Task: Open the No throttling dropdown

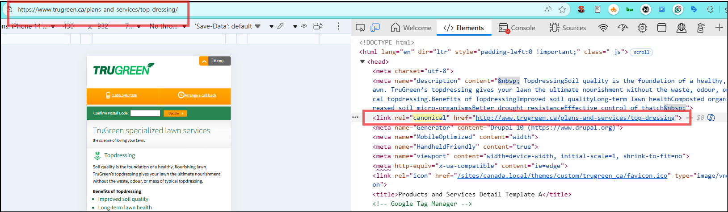Action: (169, 26)
